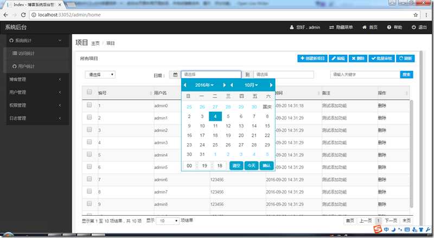
Task: Toggle the select-all checkbox in table header
Action: pos(89,92)
